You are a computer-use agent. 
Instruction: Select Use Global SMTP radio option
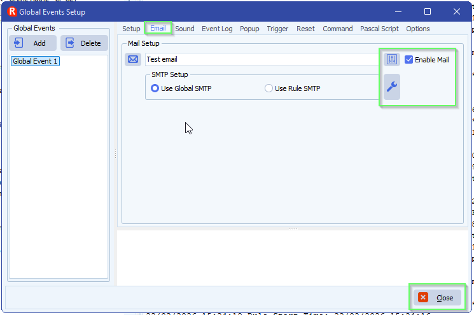155,88
